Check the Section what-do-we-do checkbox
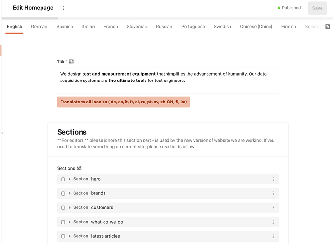The width and height of the screenshot is (333, 244). [63, 222]
